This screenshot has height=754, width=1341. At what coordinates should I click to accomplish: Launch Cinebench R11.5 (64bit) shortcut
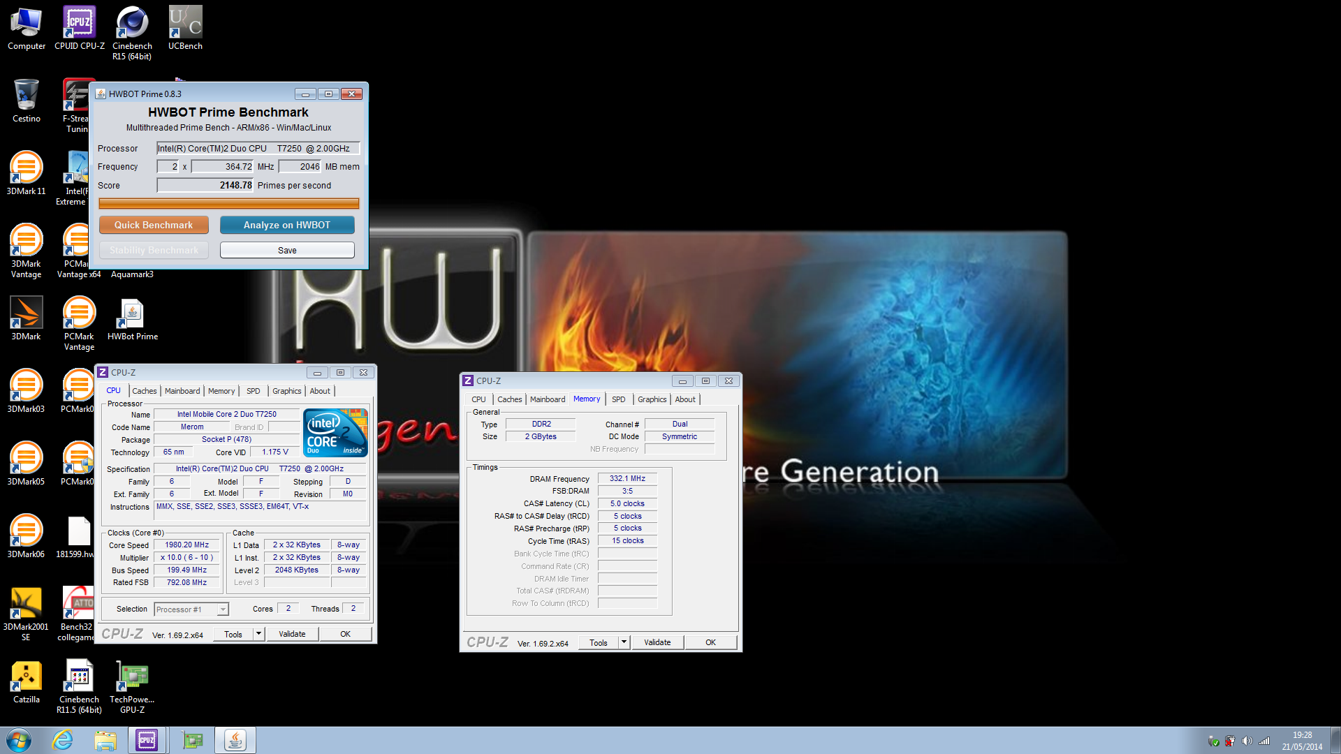(x=79, y=687)
